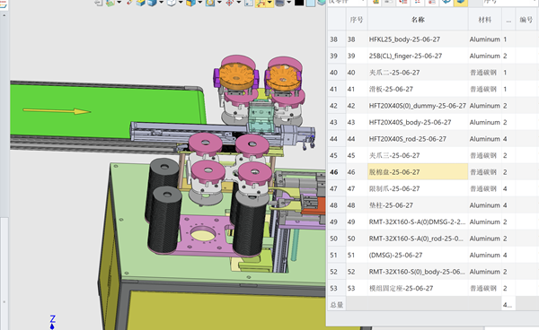
Task: Open the dropdown arrow beside the ring icon
Action: [x=219, y=3]
